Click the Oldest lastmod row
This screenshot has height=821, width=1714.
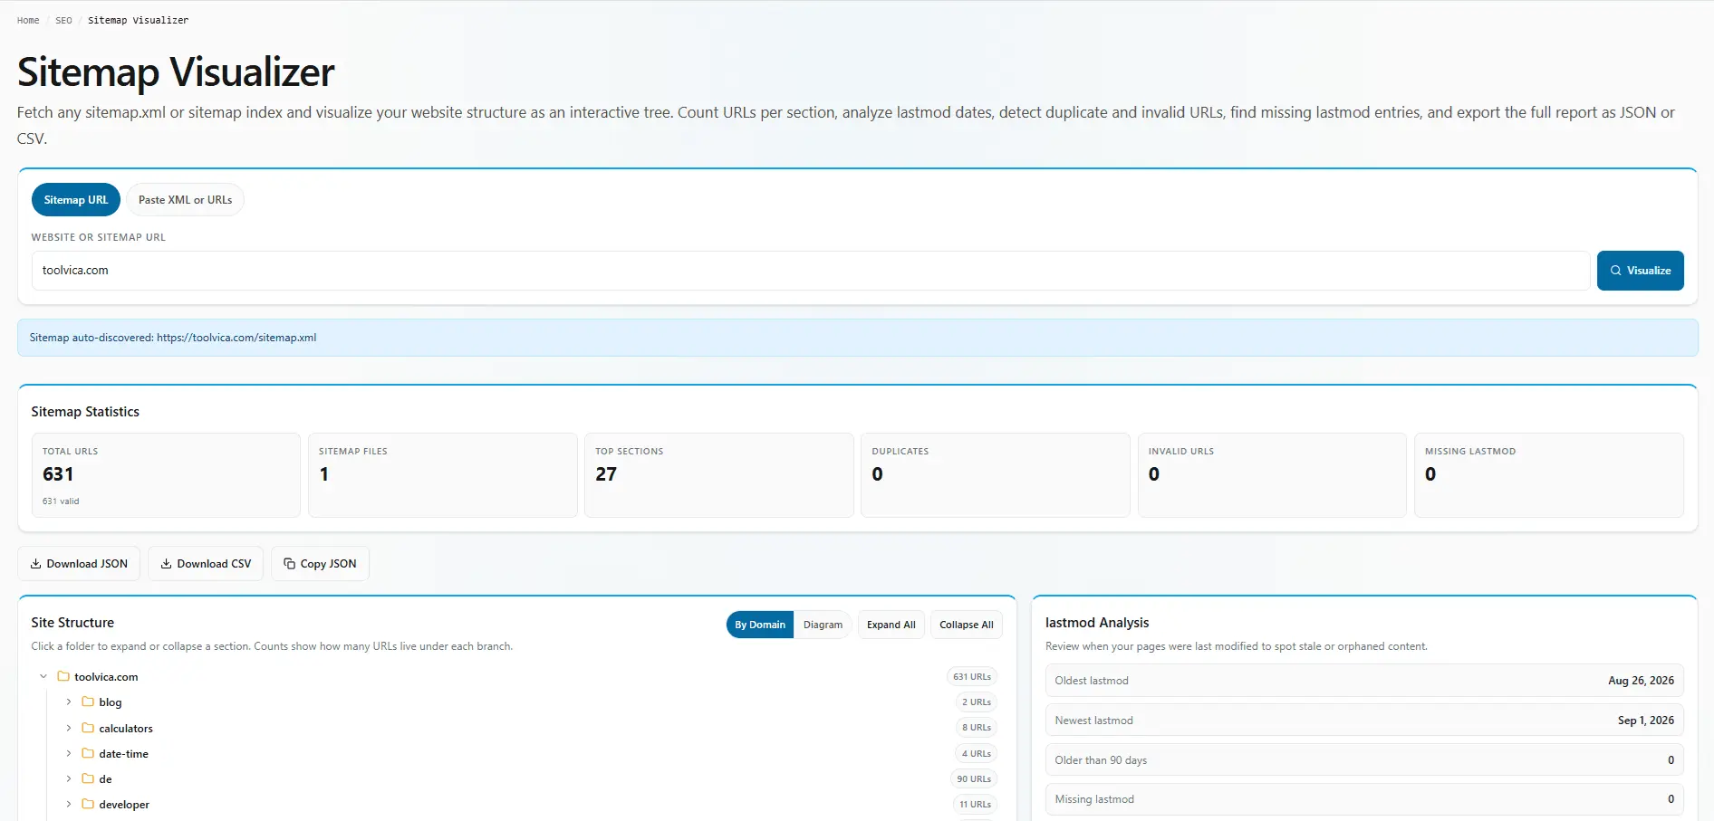click(x=1364, y=681)
